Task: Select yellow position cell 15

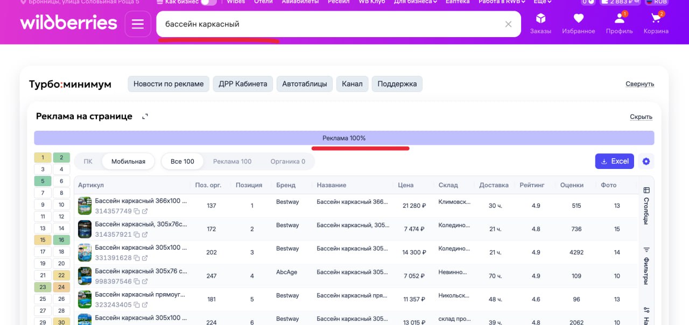Action: [x=43, y=240]
